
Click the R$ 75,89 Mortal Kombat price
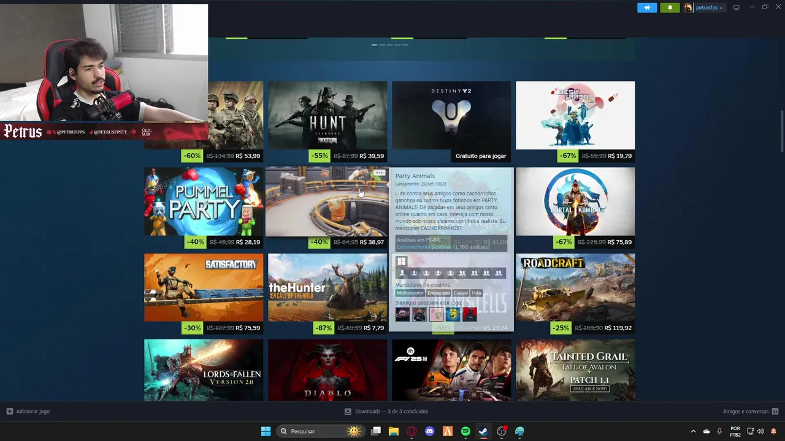click(x=619, y=243)
